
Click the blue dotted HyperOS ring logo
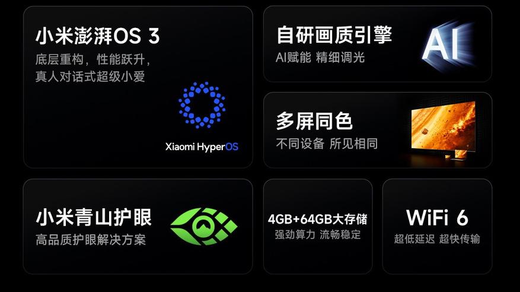click(x=202, y=105)
